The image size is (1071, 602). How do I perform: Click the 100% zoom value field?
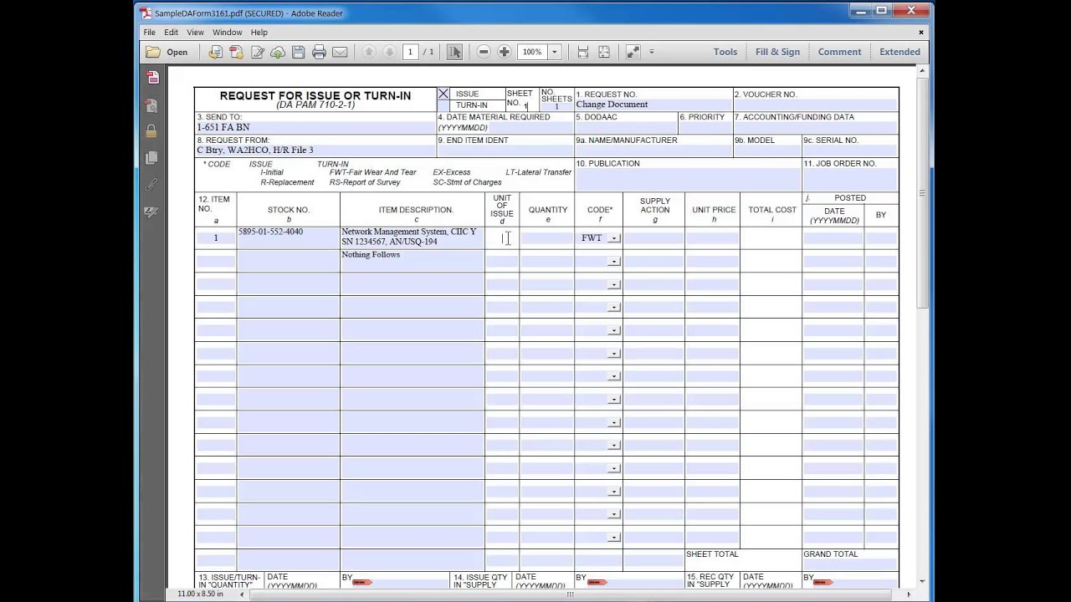(x=532, y=52)
